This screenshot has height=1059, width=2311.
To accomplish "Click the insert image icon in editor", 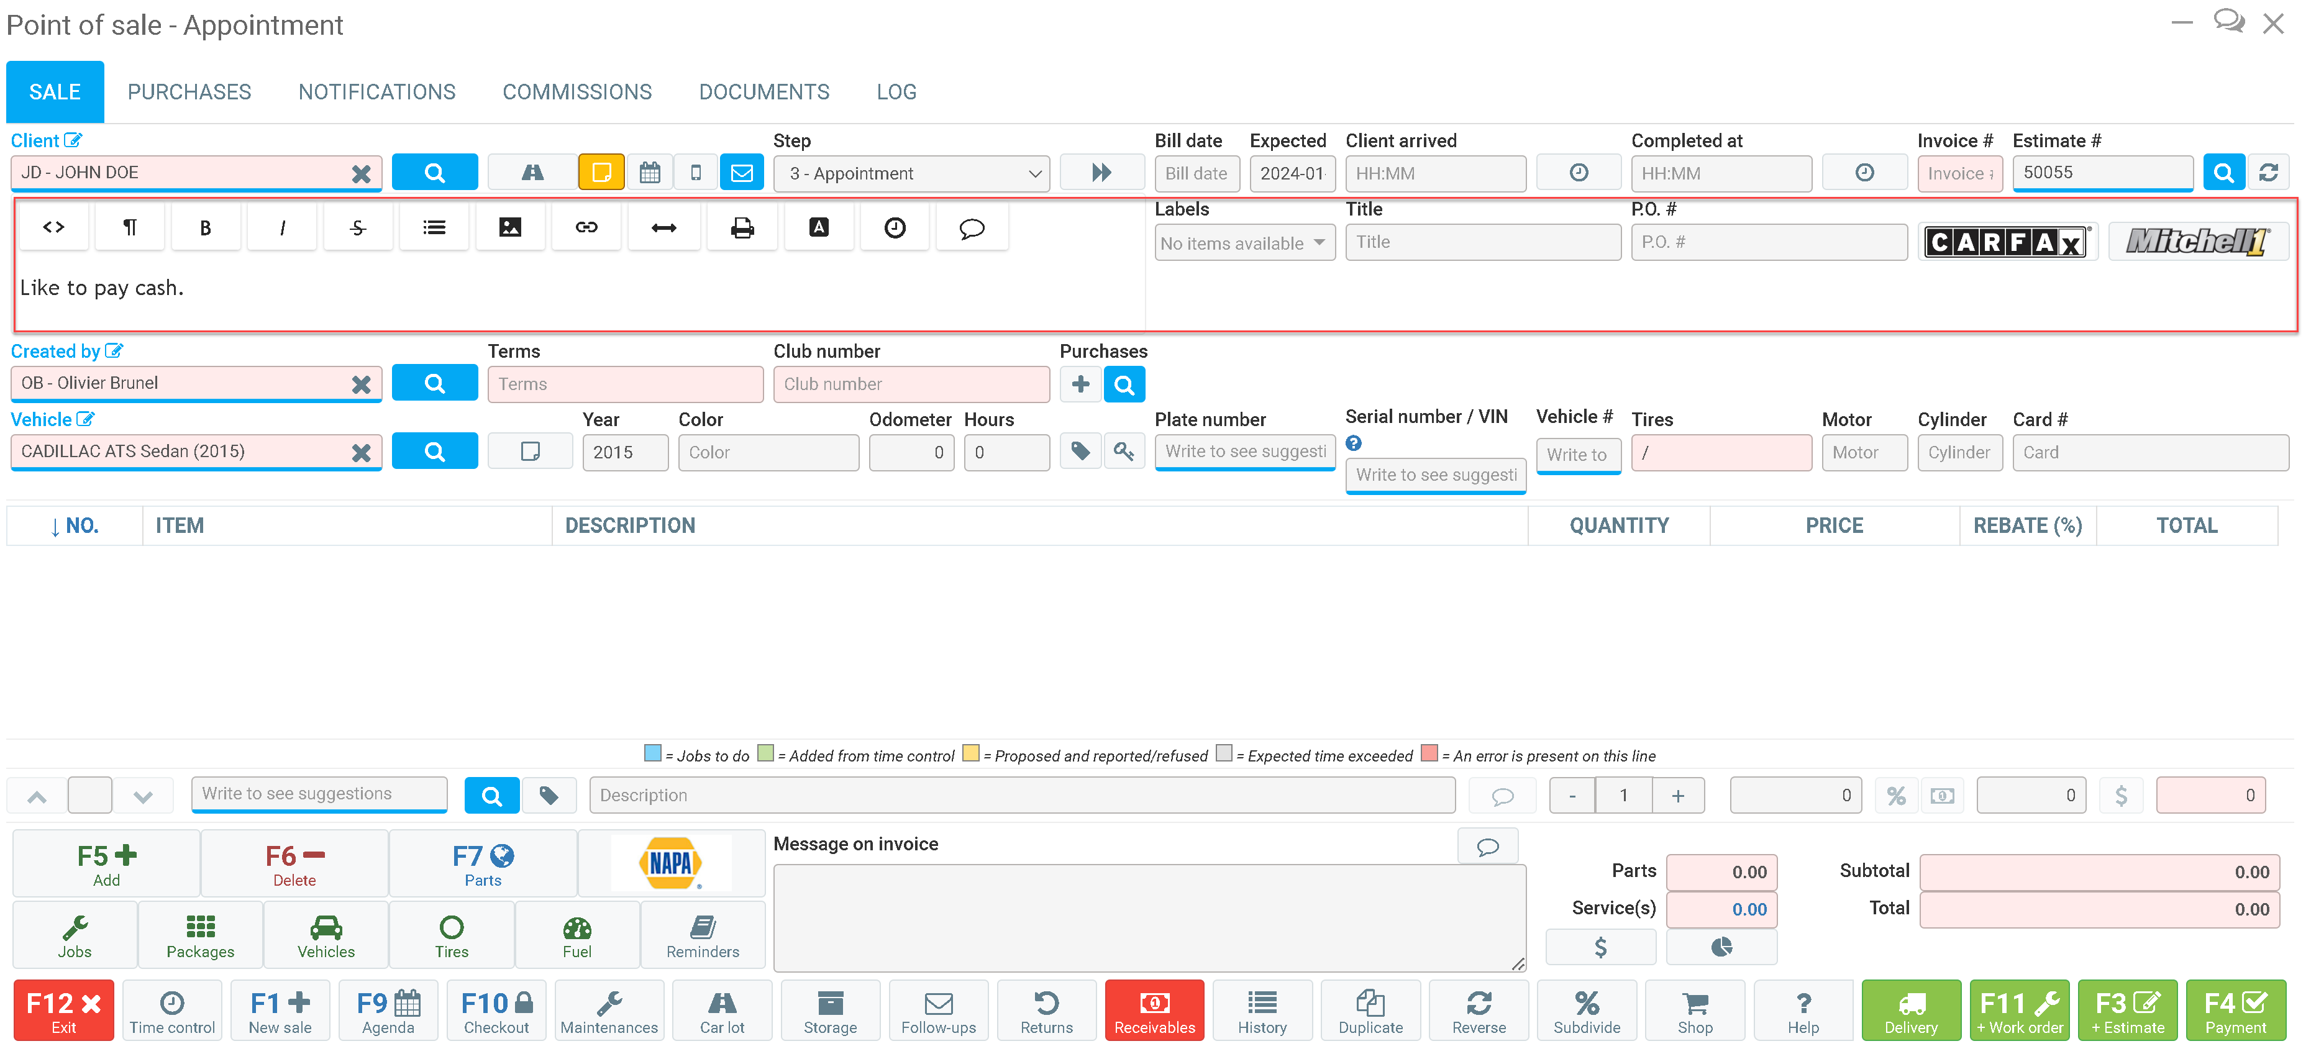I will (509, 228).
